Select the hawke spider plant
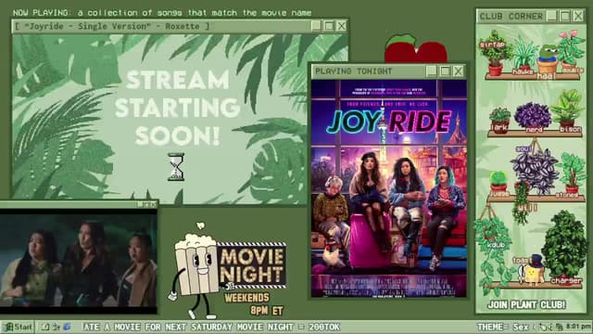 [525, 56]
